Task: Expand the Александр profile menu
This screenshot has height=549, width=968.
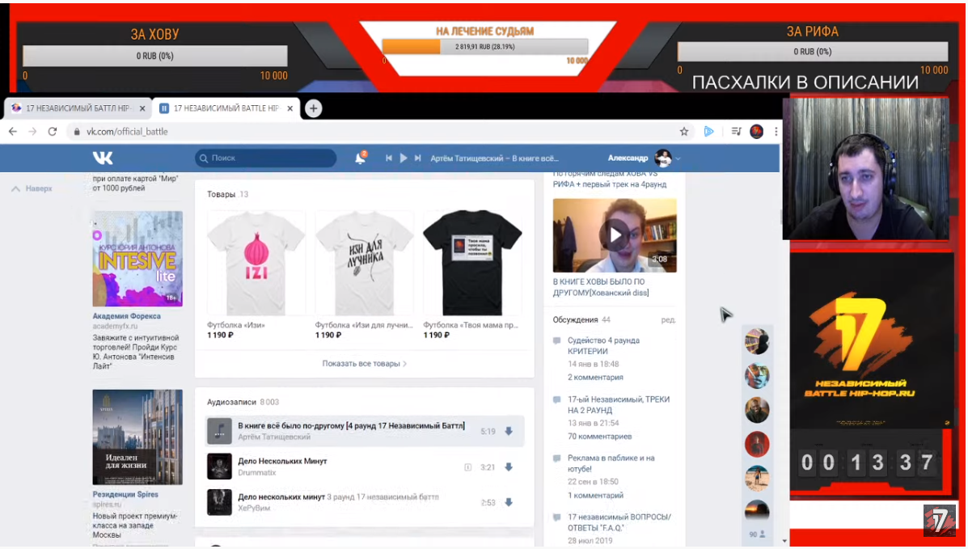Action: pyautogui.click(x=678, y=158)
